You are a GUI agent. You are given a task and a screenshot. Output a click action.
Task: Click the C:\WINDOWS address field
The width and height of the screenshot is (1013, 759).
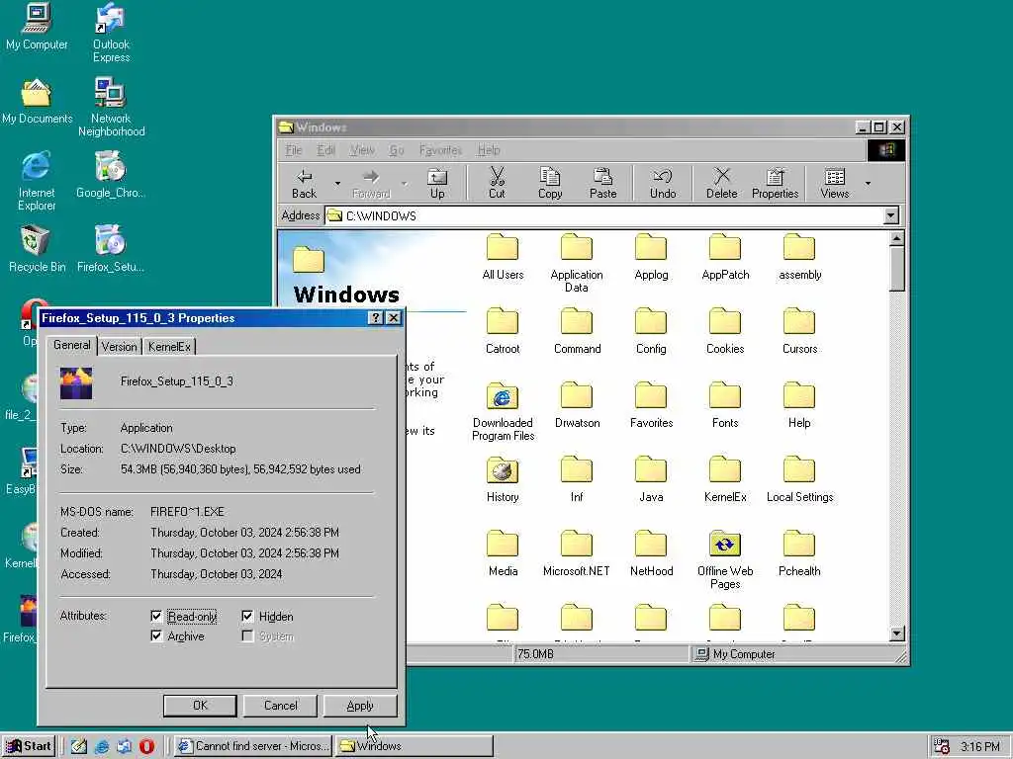tap(604, 215)
